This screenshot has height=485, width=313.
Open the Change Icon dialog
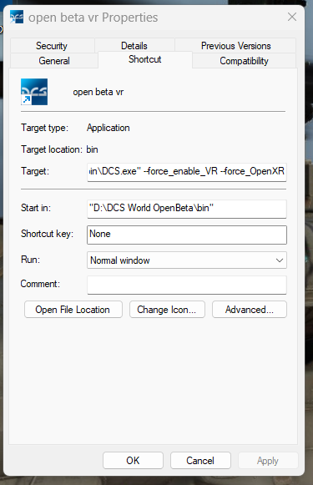[x=167, y=310]
